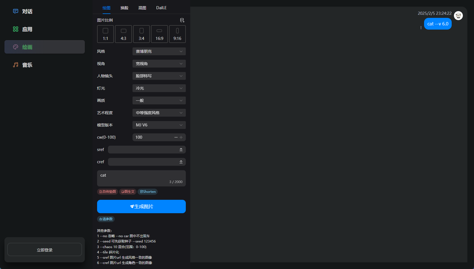Open the 模型版本 model version dropdown
Viewport: 474px width, 269px height.
pyautogui.click(x=159, y=125)
